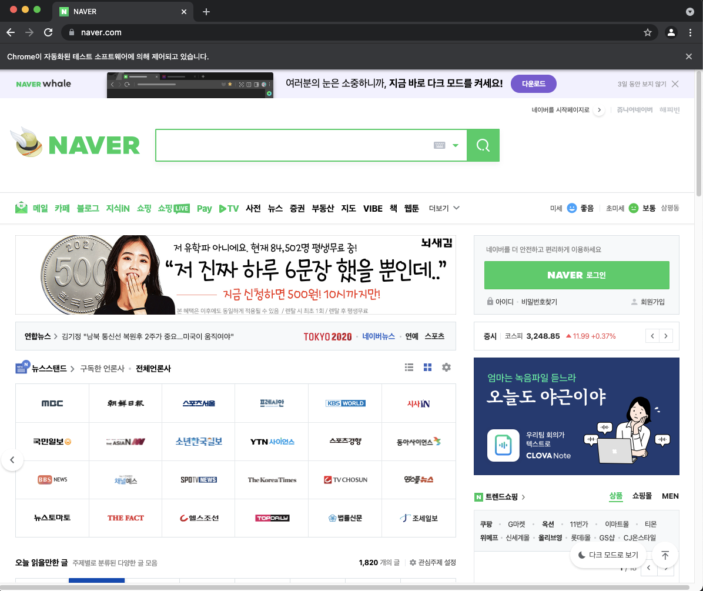Click the green 초미세 보통 face icon
Viewport: 703px width, 591px height.
click(x=634, y=208)
